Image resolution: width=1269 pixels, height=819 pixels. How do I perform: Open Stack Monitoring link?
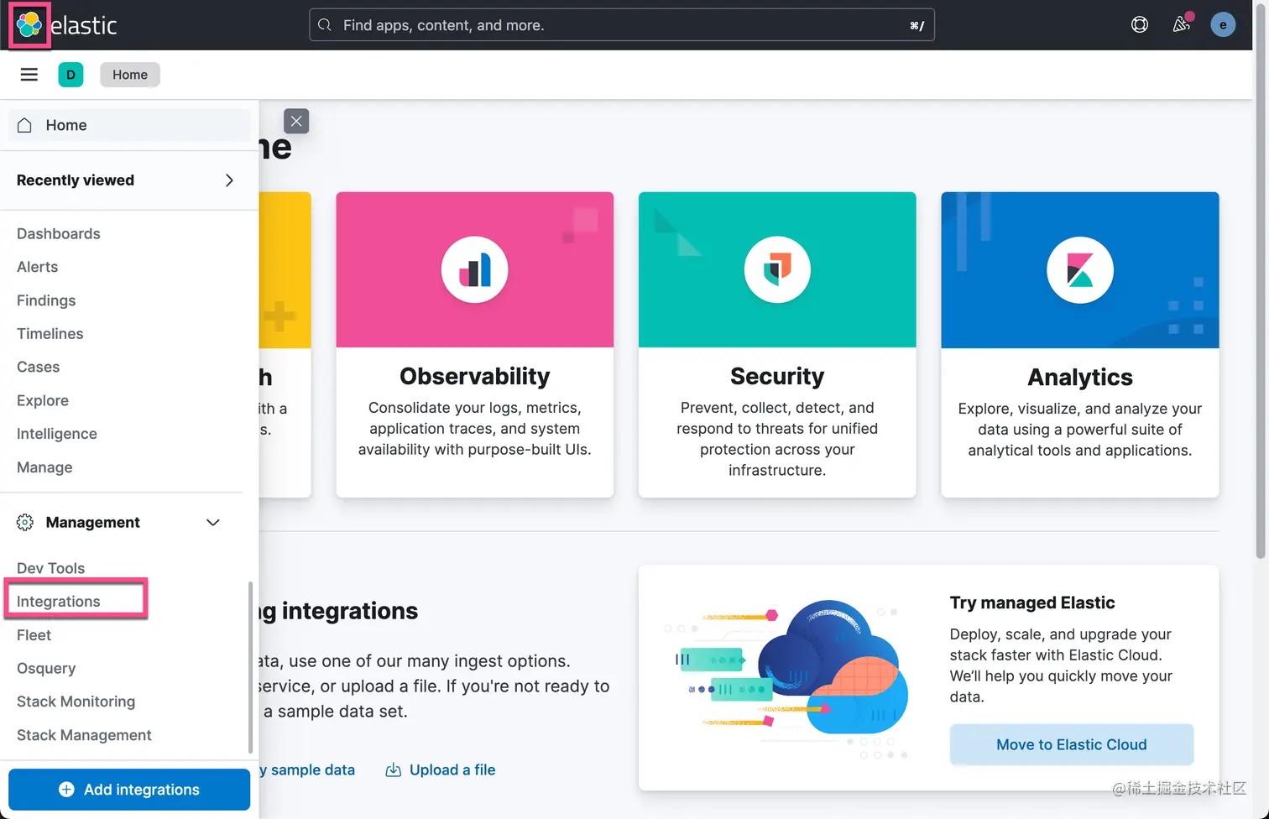pyautogui.click(x=76, y=702)
